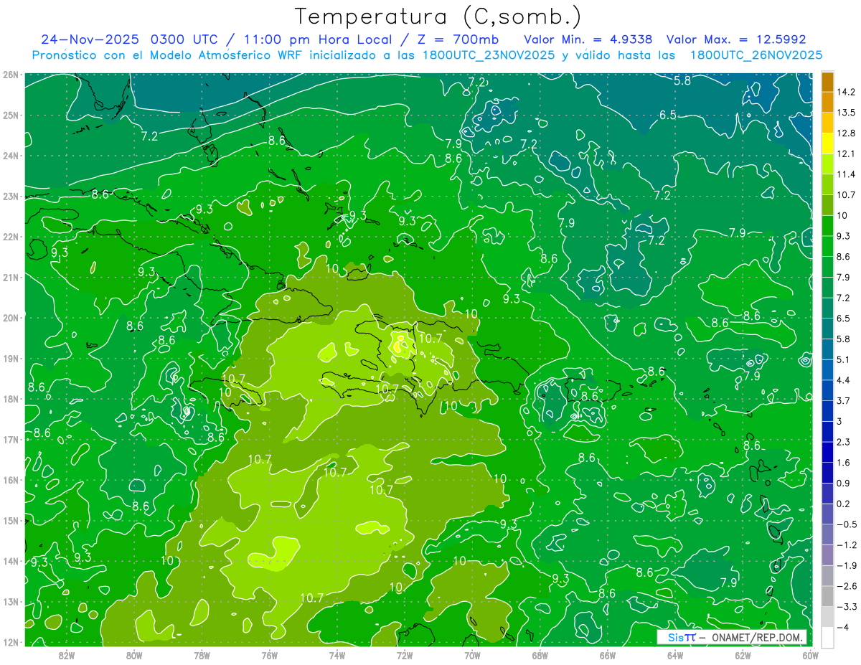
Task: Click the -4 label on the color scale
Action: pyautogui.click(x=842, y=627)
